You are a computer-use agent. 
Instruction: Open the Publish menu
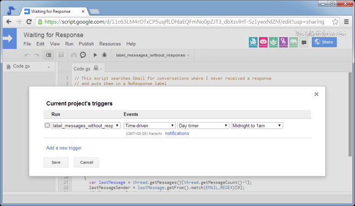(86, 44)
